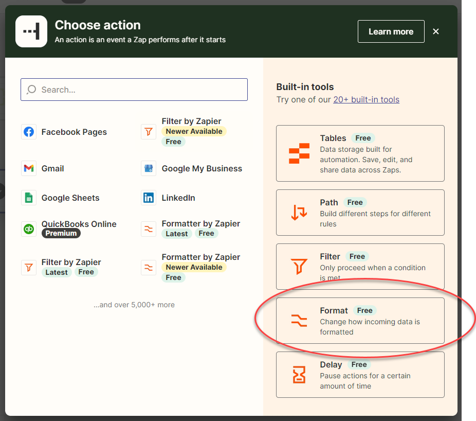Click the Learn more button

click(x=391, y=31)
